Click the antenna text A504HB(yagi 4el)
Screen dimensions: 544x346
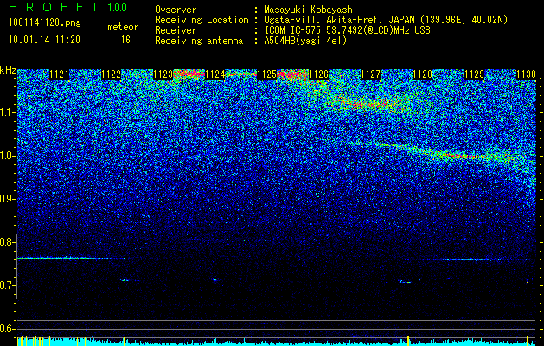(x=305, y=41)
